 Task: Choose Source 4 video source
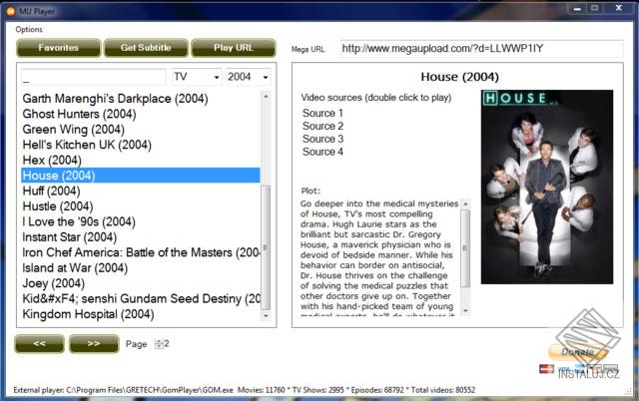(x=322, y=152)
